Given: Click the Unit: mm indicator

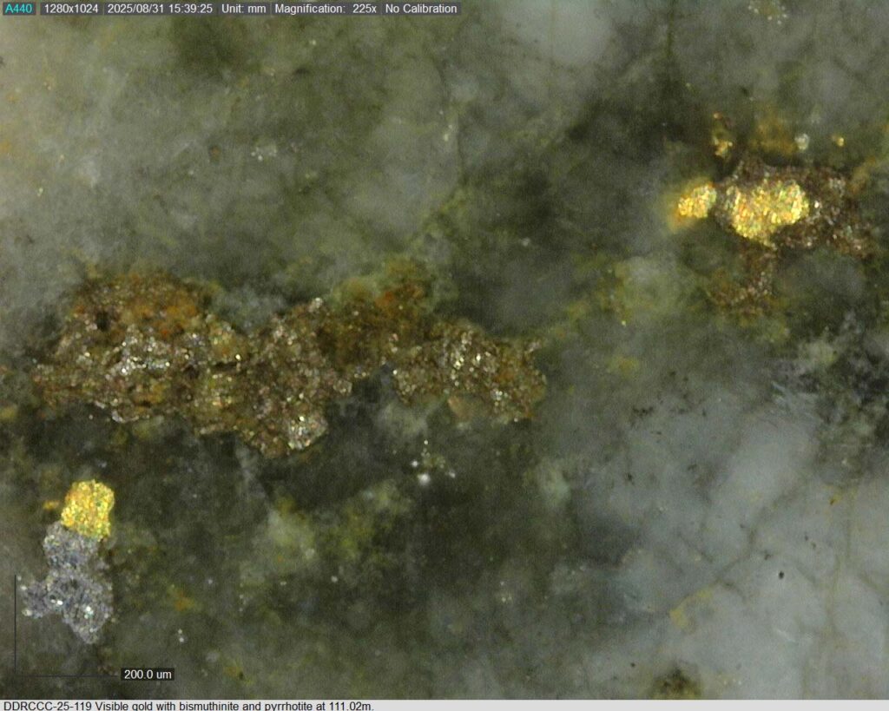Looking at the screenshot, I should (x=243, y=9).
